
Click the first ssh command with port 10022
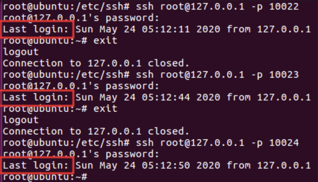tap(217, 7)
